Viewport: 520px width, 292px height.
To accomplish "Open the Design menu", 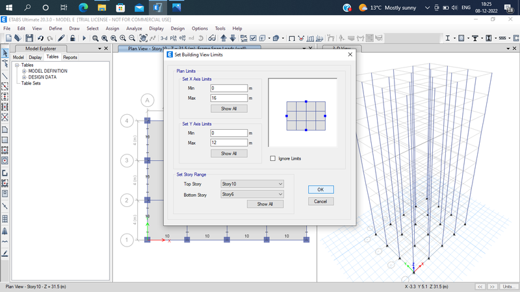I will [x=177, y=29].
